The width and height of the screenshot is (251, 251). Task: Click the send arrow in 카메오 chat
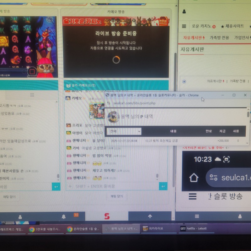163,186
